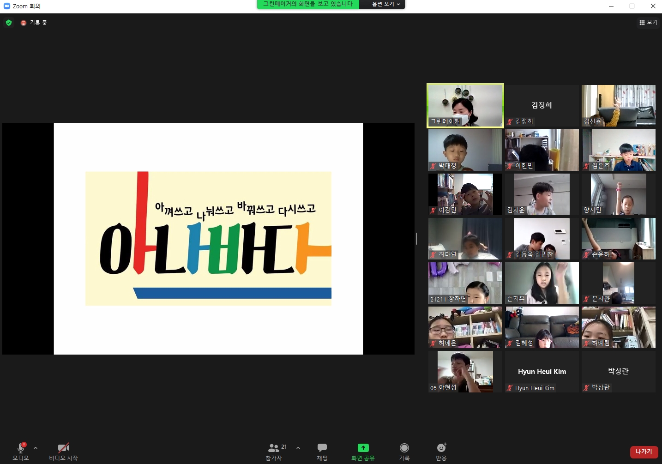The width and height of the screenshot is (662, 464).
Task: Open the 옵션 보기 dropdown
Action: tap(386, 4)
